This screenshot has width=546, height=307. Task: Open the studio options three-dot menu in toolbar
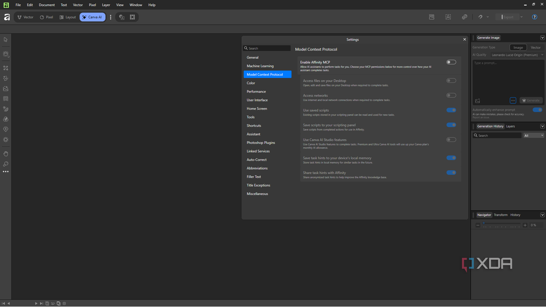(x=111, y=17)
